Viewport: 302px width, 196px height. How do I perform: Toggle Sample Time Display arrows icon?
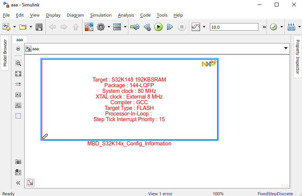pyautogui.click(x=18, y=84)
